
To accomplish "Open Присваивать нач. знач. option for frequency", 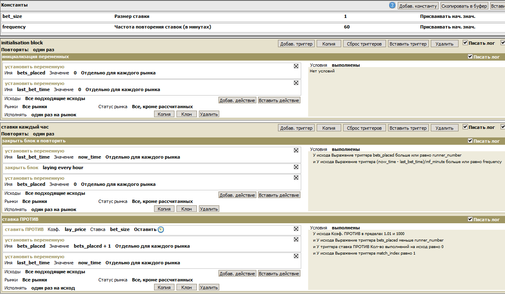I will click(x=448, y=27).
